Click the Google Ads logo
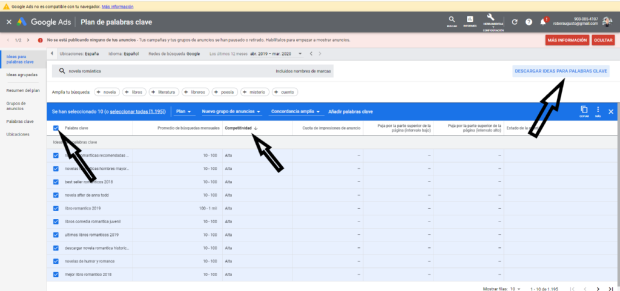Viewport: 620px width, 291px height. click(21, 22)
